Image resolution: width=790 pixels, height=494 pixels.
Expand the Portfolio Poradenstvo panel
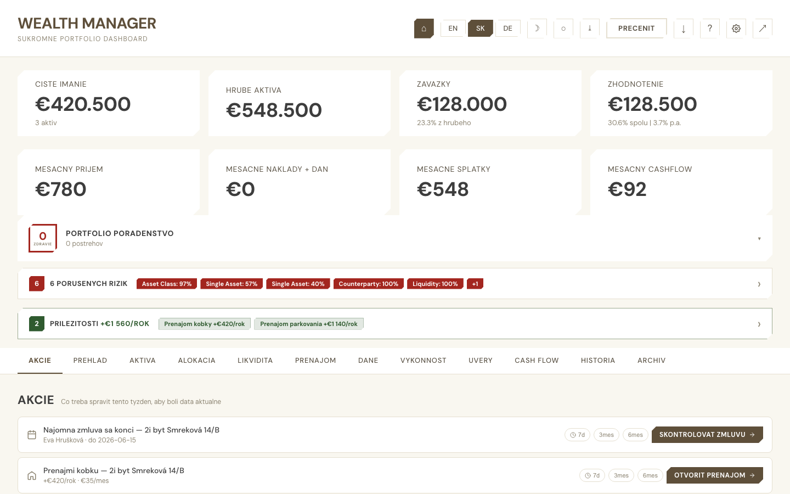[759, 238]
